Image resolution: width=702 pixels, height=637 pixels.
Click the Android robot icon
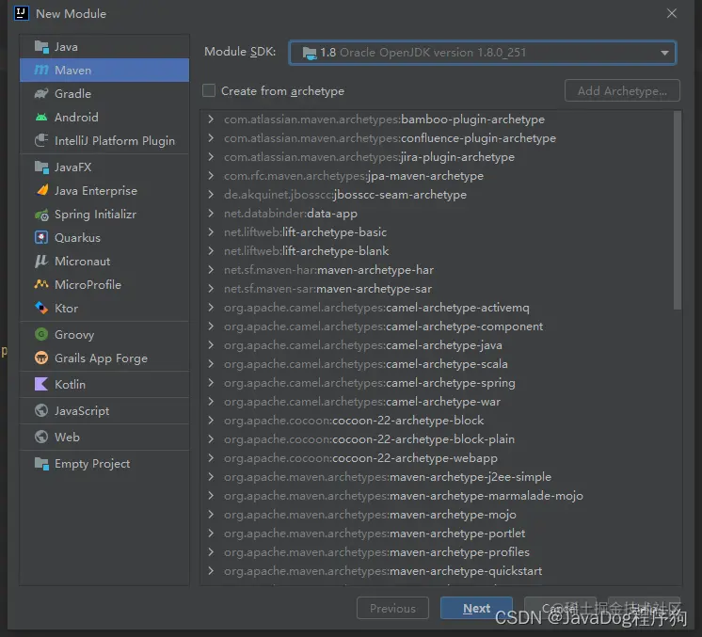coord(41,118)
